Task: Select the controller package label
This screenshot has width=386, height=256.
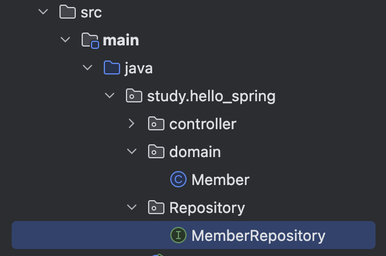Action: (x=203, y=124)
